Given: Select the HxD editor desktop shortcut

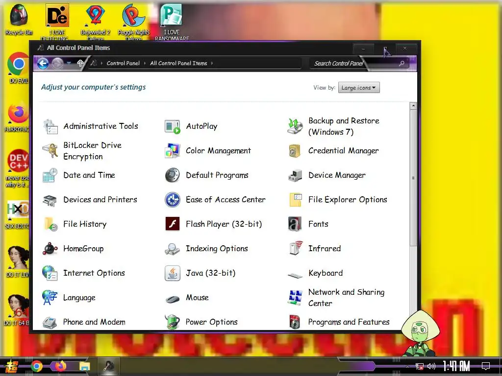Looking at the screenshot, I should [18, 214].
